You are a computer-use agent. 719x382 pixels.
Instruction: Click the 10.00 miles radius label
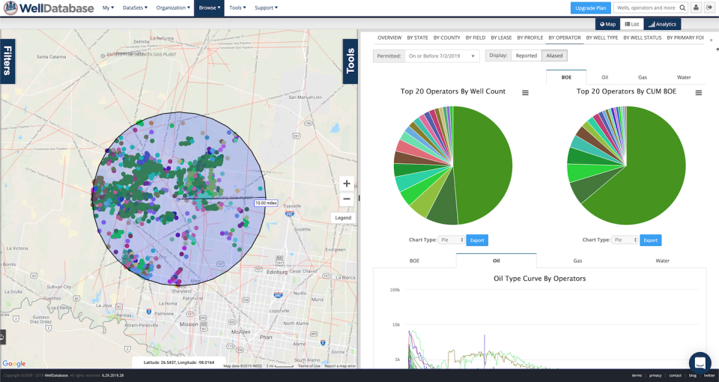266,203
